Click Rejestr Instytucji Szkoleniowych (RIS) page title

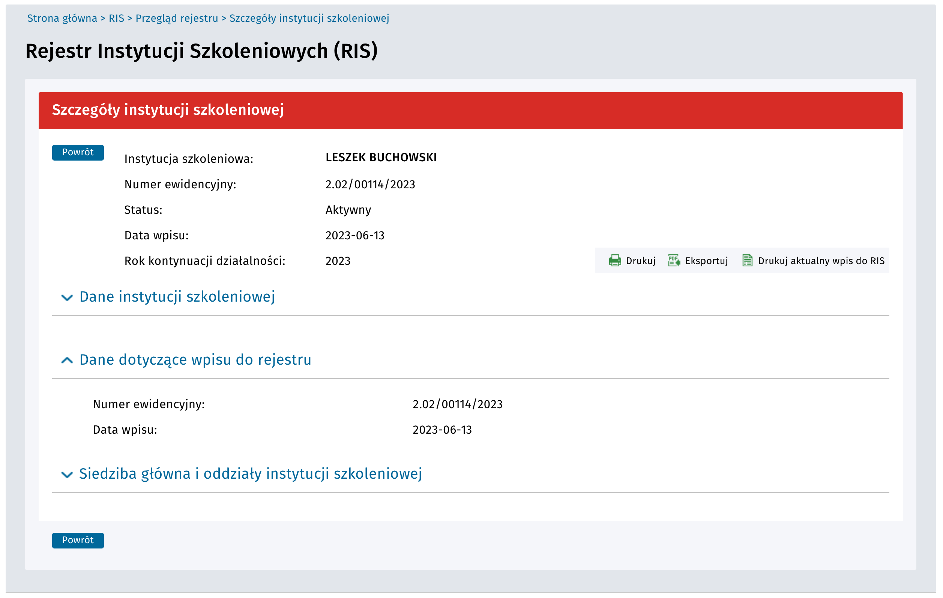tap(202, 51)
